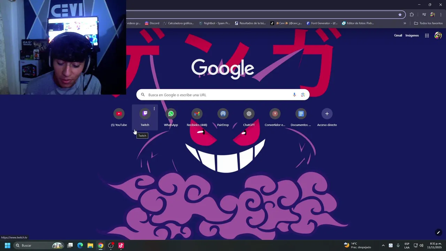446x251 pixels.
Task: Open the Twitch tile three-dot menu
Action: (x=154, y=109)
